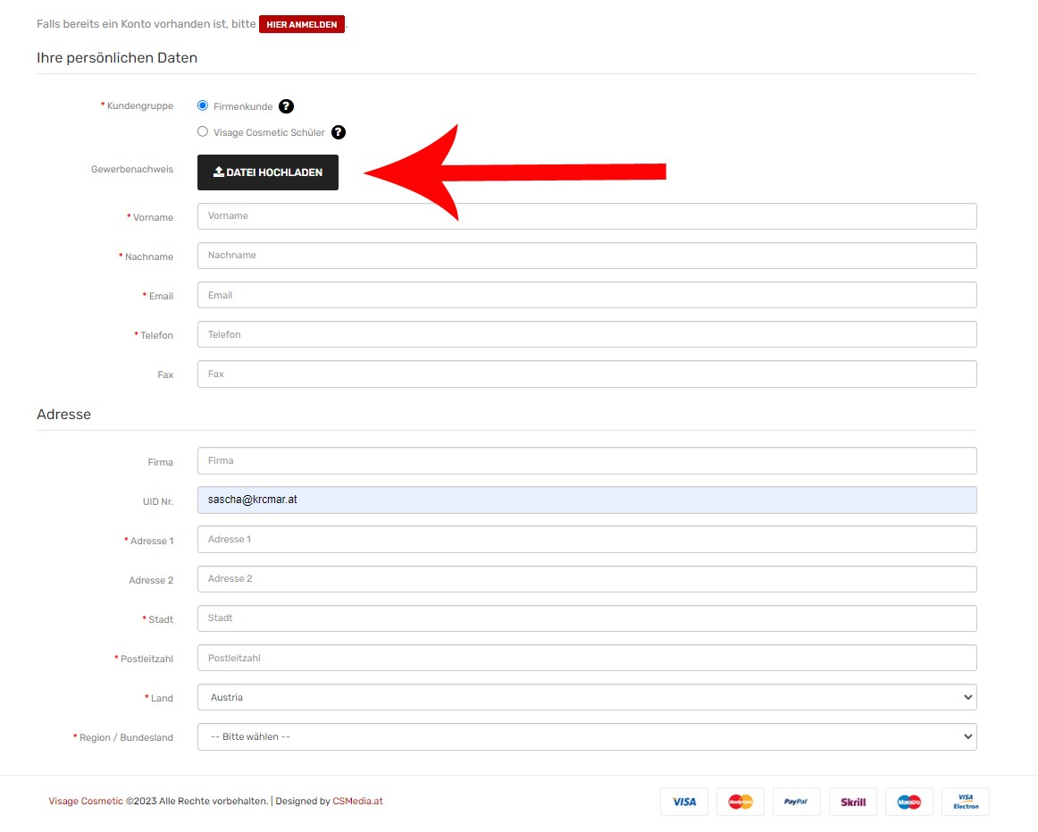Click help icon next to Firmenkunde
This screenshot has height=832, width=1038.
(x=286, y=106)
